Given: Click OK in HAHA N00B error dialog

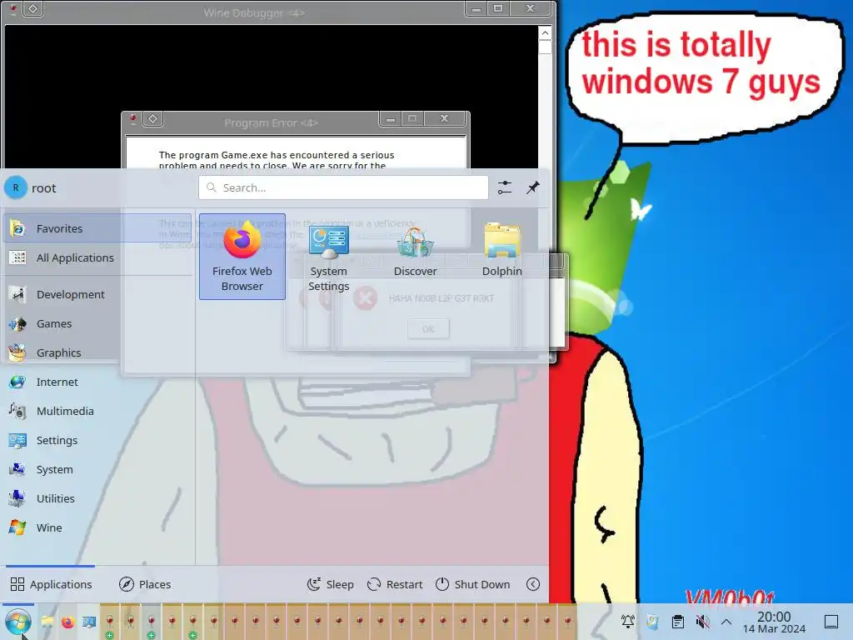Looking at the screenshot, I should click(428, 329).
